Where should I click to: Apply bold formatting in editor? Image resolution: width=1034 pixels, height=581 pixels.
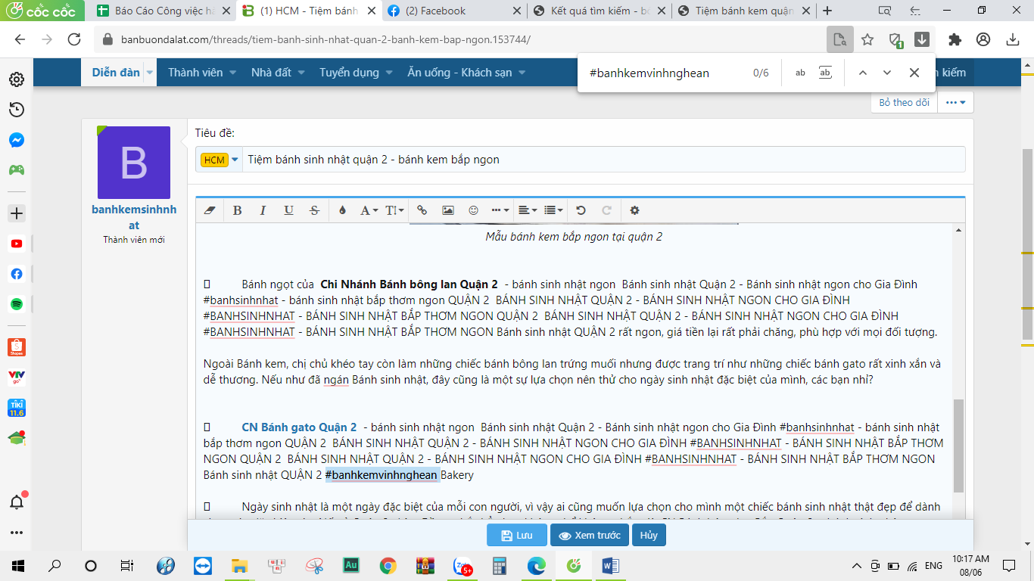coord(237,210)
